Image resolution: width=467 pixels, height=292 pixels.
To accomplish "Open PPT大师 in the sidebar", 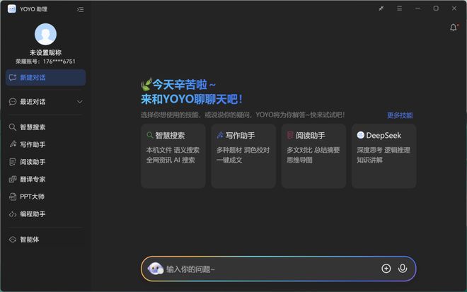I will tap(45, 197).
